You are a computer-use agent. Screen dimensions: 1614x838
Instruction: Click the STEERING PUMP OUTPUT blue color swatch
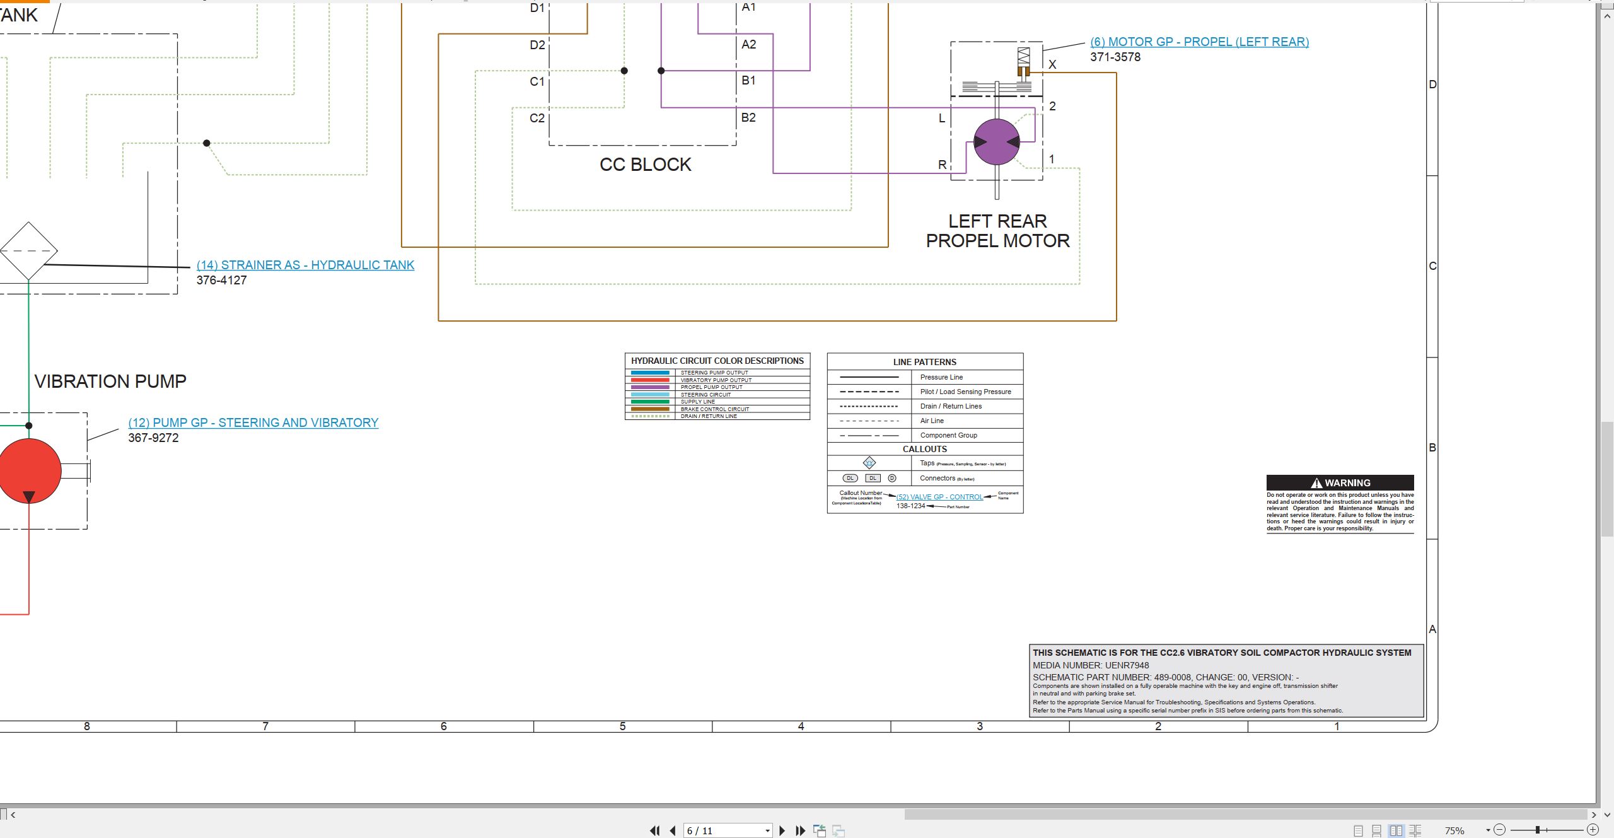650,373
